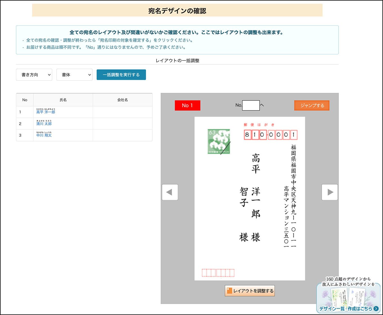Click the orange icon on レイアウトを調整する
Viewport: 383px width, 315px height.
(230, 291)
